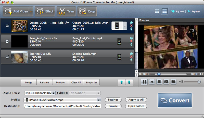
Task: Open the Crop tool
Action: pos(87,11)
